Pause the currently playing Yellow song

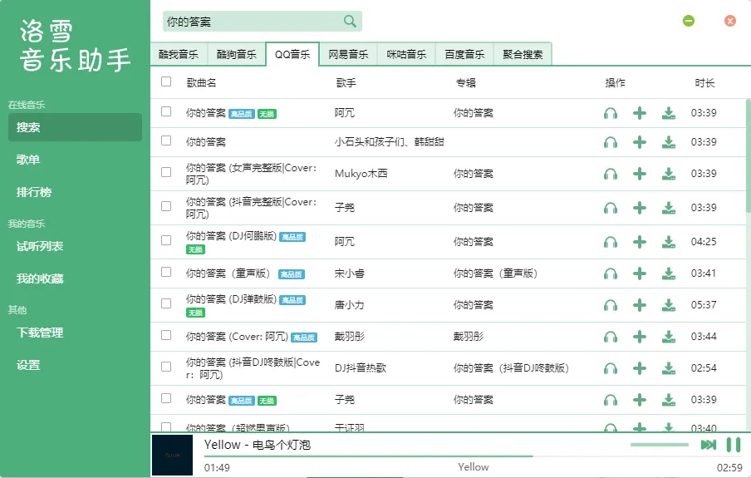coord(734,445)
